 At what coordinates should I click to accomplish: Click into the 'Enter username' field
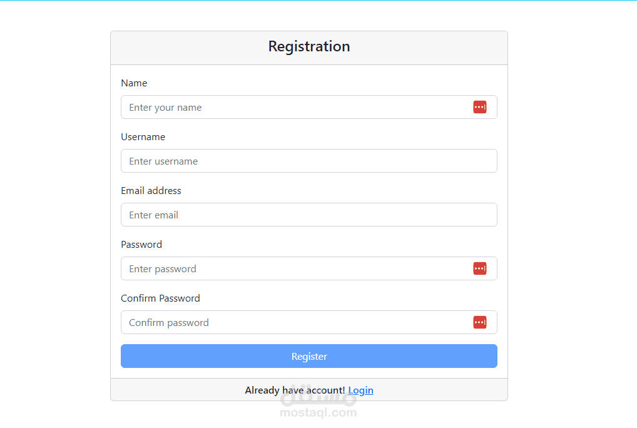click(x=308, y=161)
